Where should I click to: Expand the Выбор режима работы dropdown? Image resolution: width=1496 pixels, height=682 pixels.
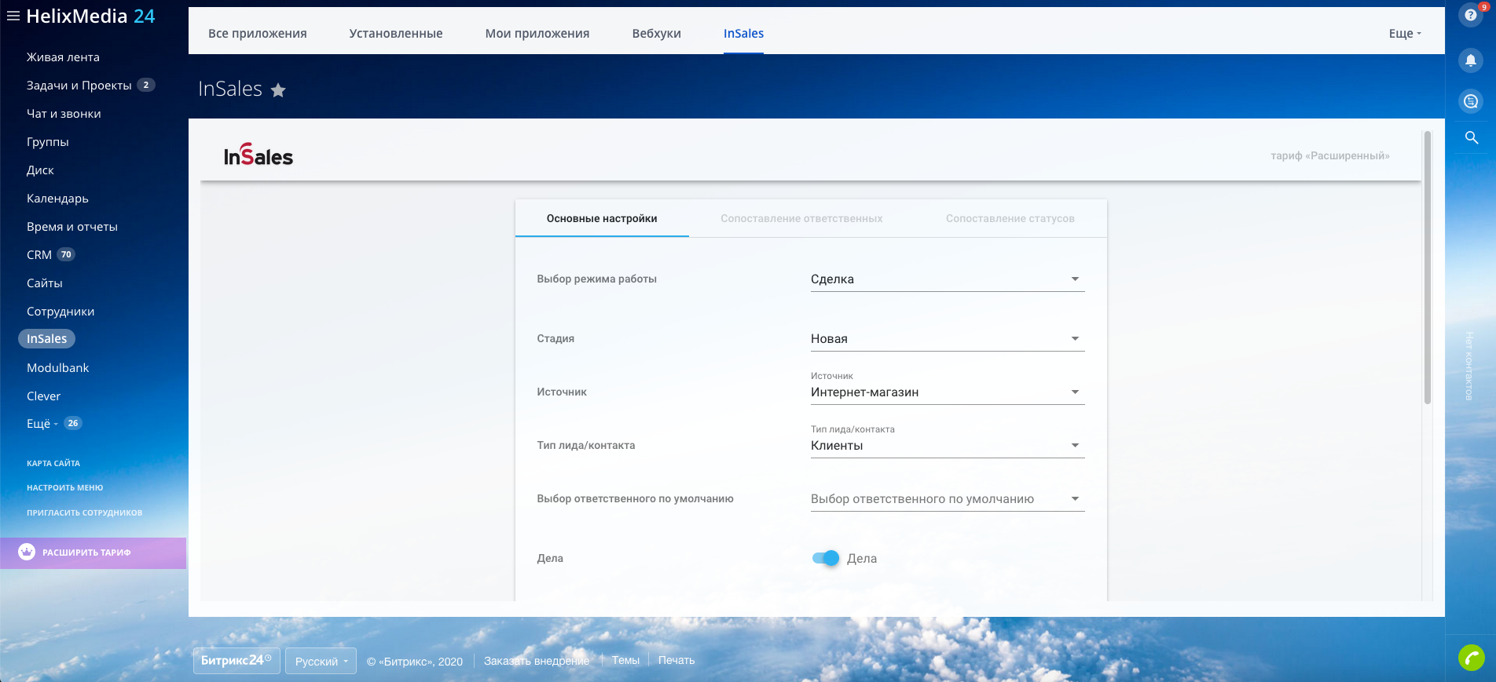coord(947,279)
